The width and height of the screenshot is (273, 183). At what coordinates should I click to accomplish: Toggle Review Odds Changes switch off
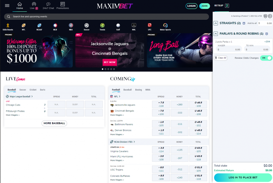(266, 58)
